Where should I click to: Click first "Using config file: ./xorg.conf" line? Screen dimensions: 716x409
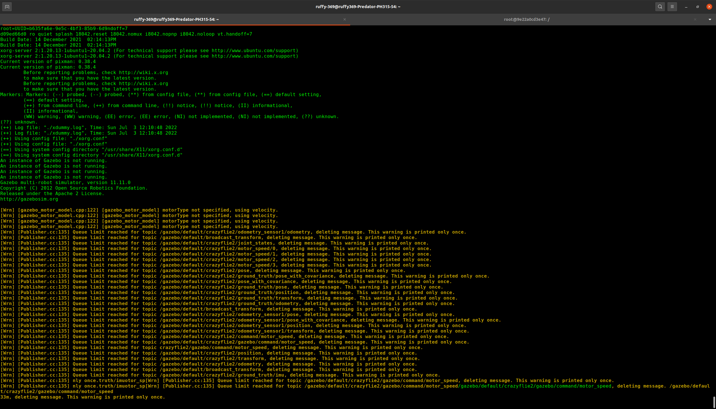click(x=54, y=139)
